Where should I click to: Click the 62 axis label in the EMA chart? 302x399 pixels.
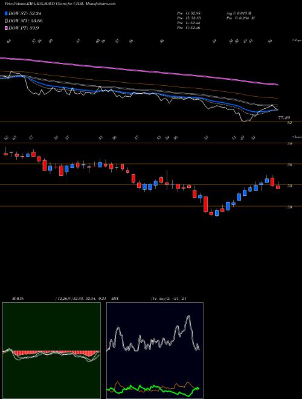click(x=289, y=123)
